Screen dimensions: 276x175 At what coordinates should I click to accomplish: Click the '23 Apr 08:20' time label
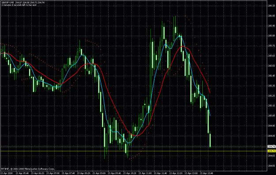coord(83,173)
